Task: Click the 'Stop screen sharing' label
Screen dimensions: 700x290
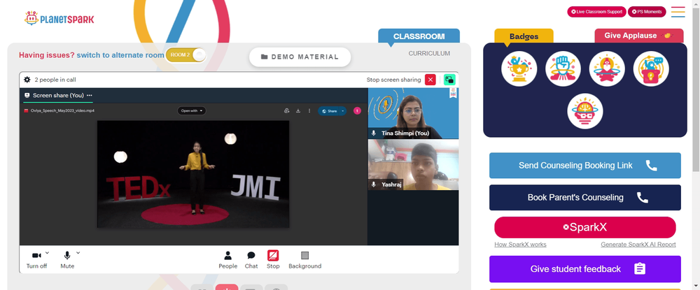Action: tap(393, 80)
